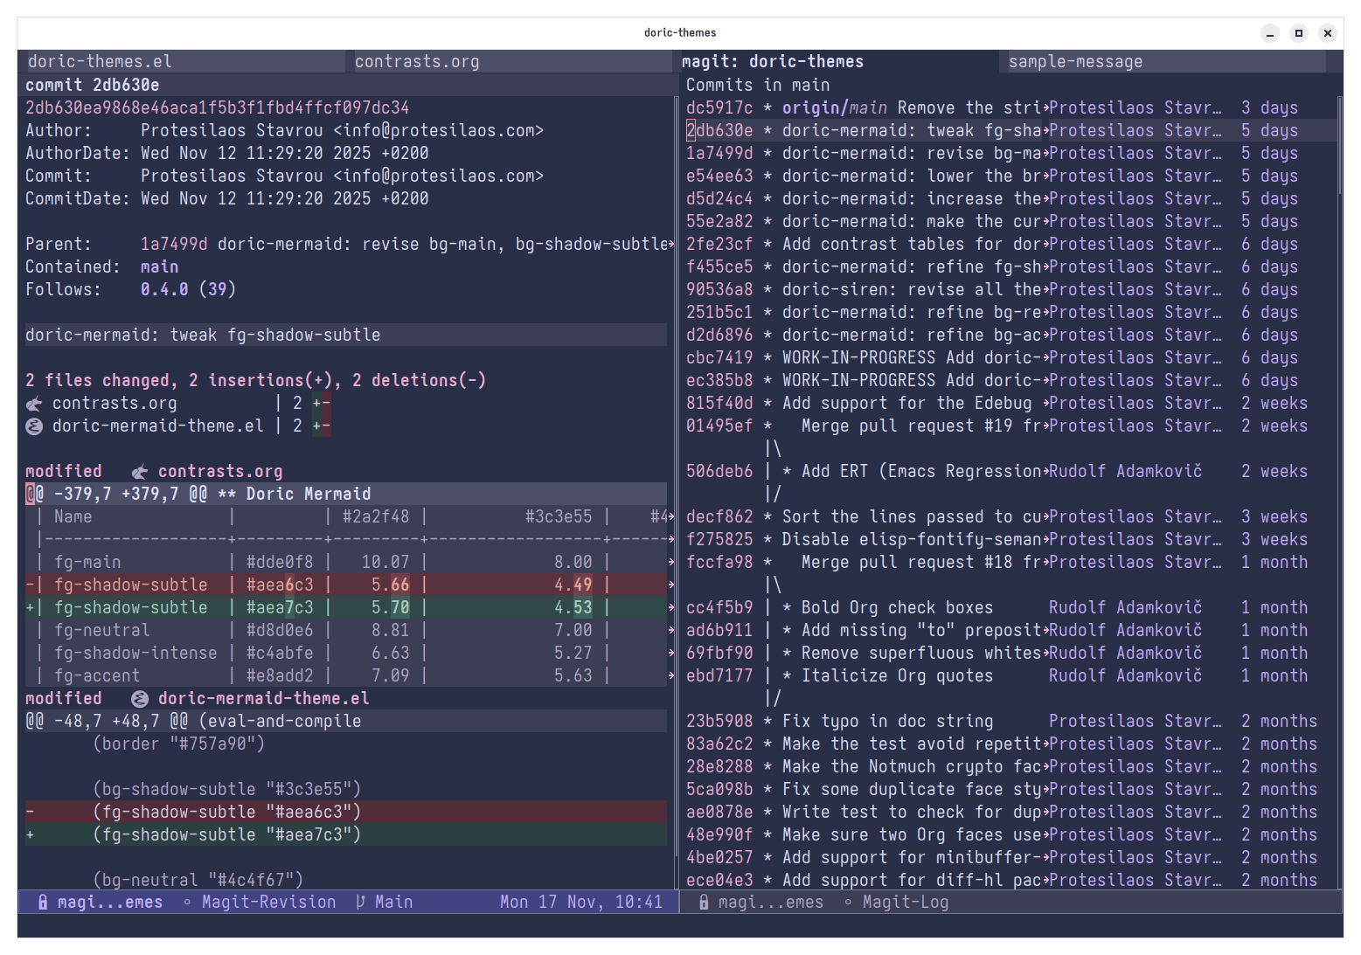
Task: Select the contrasts.org tab
Action: click(x=417, y=62)
